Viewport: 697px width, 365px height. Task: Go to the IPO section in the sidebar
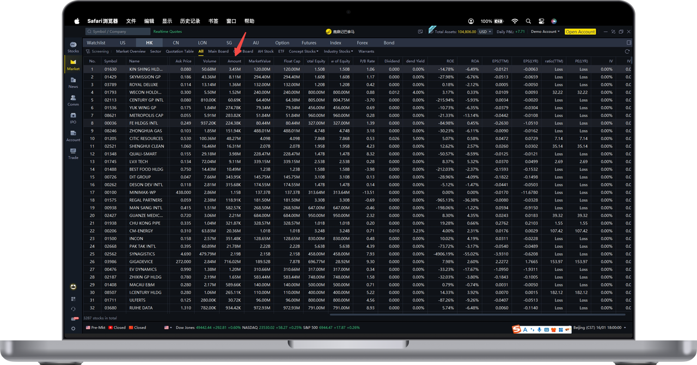pyautogui.click(x=73, y=118)
